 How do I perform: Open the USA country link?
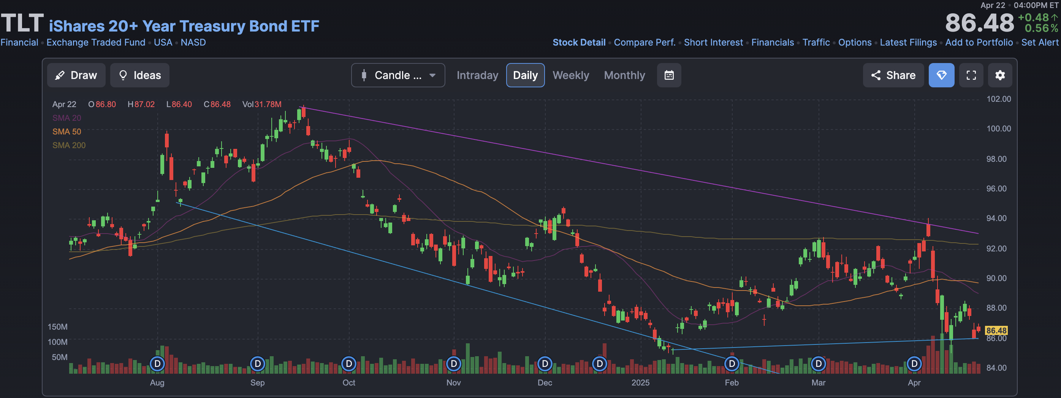pyautogui.click(x=163, y=43)
